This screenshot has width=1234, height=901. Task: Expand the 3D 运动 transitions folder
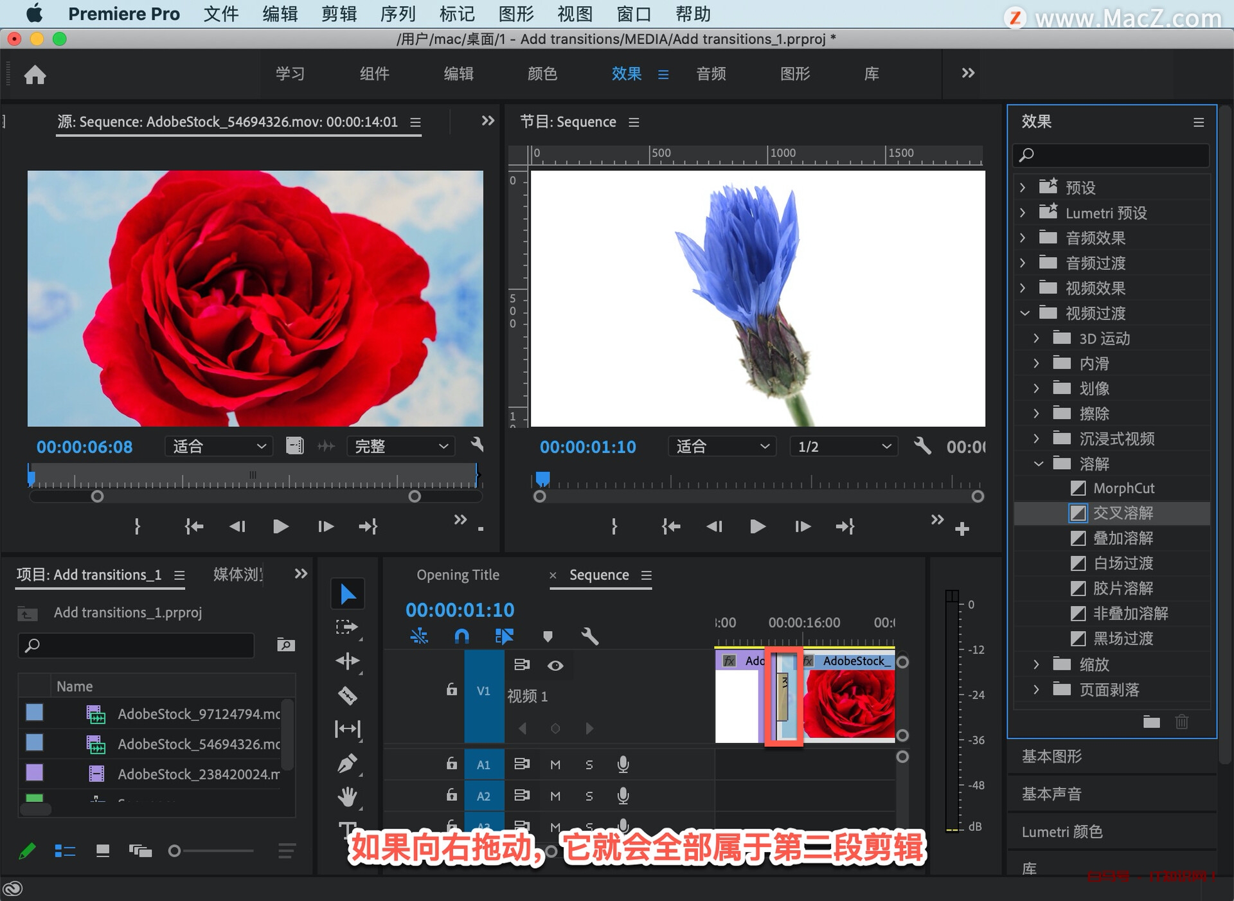[1036, 338]
